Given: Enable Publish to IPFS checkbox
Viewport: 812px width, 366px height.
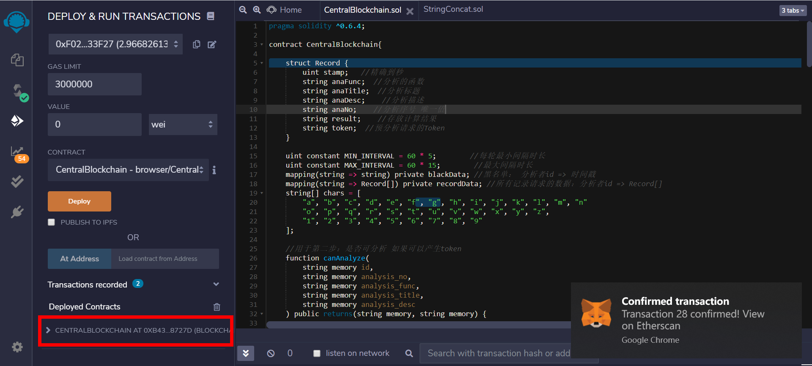Looking at the screenshot, I should pyautogui.click(x=52, y=222).
